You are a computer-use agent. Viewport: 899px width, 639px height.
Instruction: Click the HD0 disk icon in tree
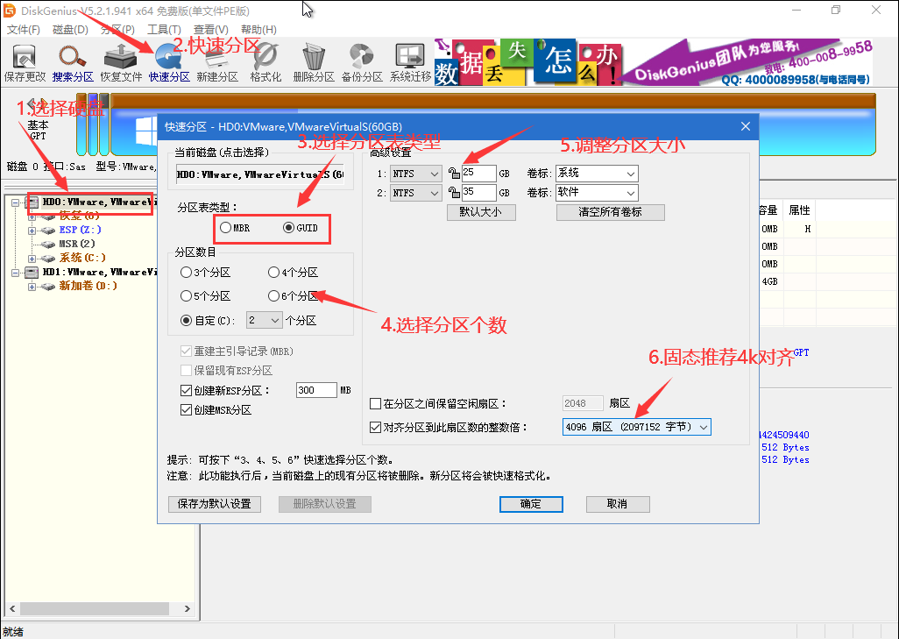click(x=32, y=202)
